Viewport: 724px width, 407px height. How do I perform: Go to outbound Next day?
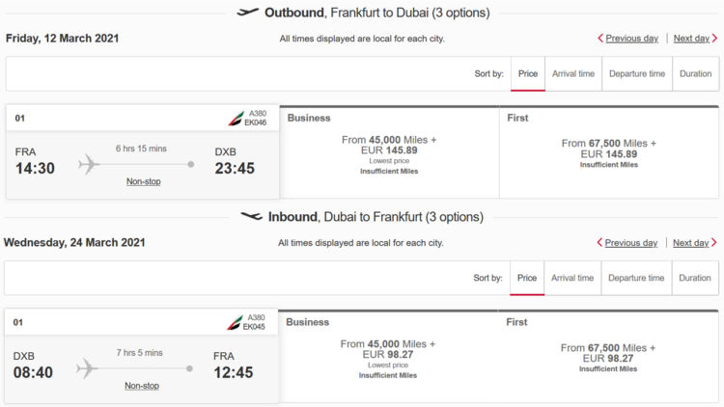tap(695, 39)
